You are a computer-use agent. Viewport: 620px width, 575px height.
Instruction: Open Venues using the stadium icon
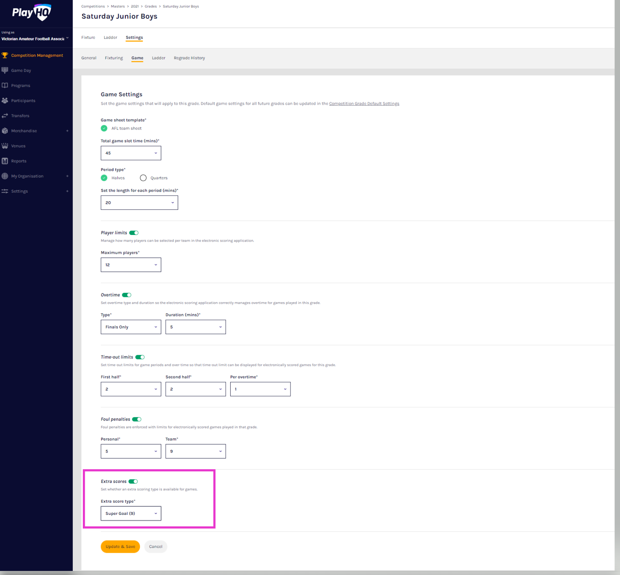tap(5, 146)
